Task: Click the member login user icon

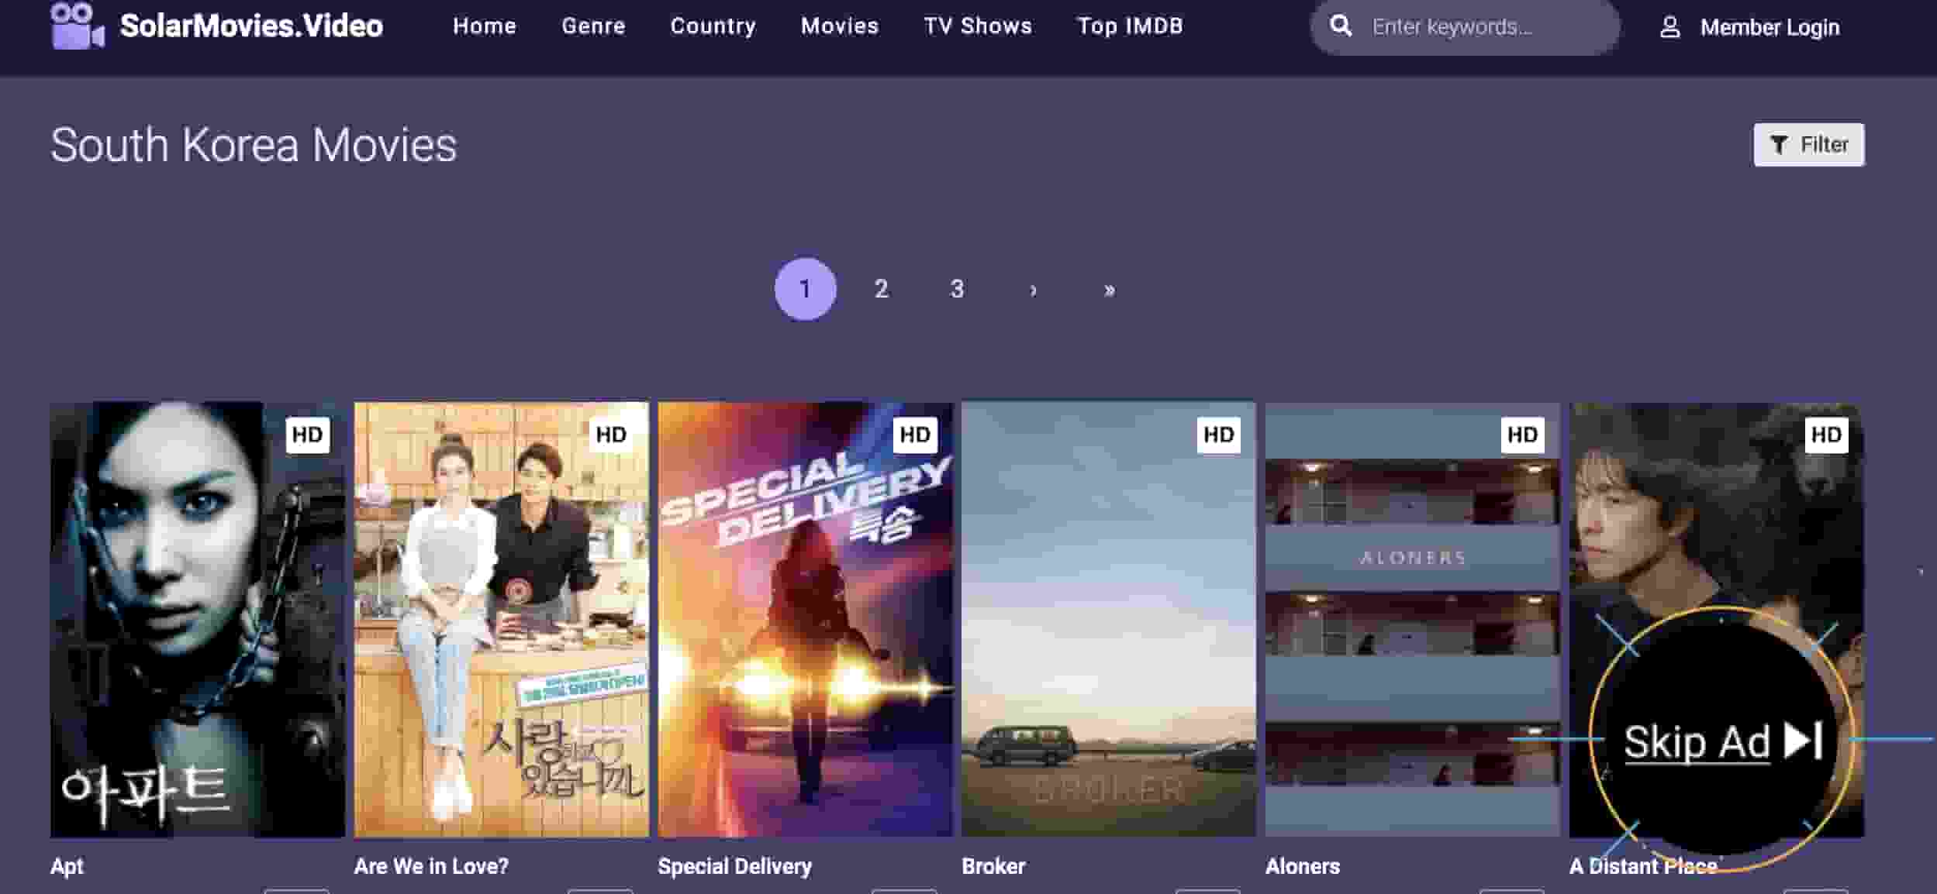Action: pyautogui.click(x=1669, y=28)
